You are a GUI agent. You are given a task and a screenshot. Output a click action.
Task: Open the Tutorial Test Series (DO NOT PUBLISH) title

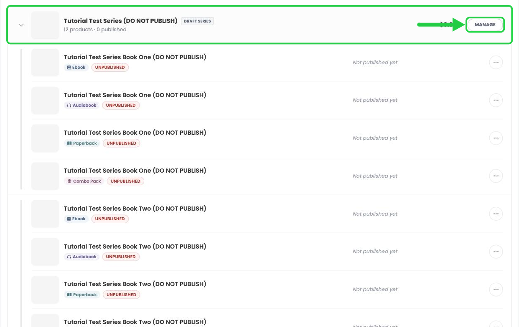(120, 21)
